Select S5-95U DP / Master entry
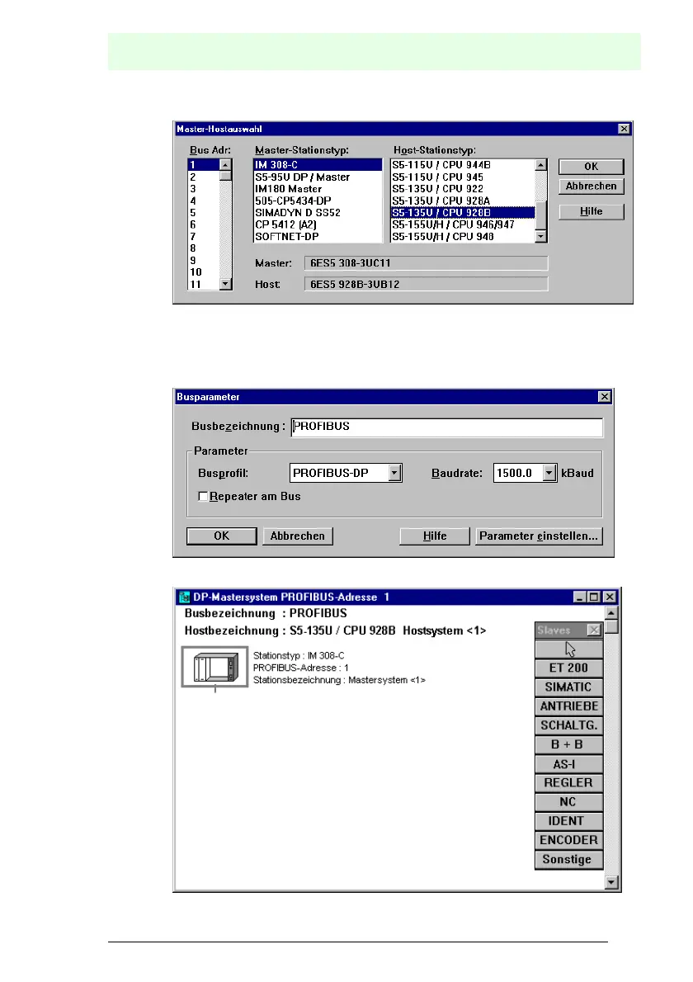 [x=318, y=177]
